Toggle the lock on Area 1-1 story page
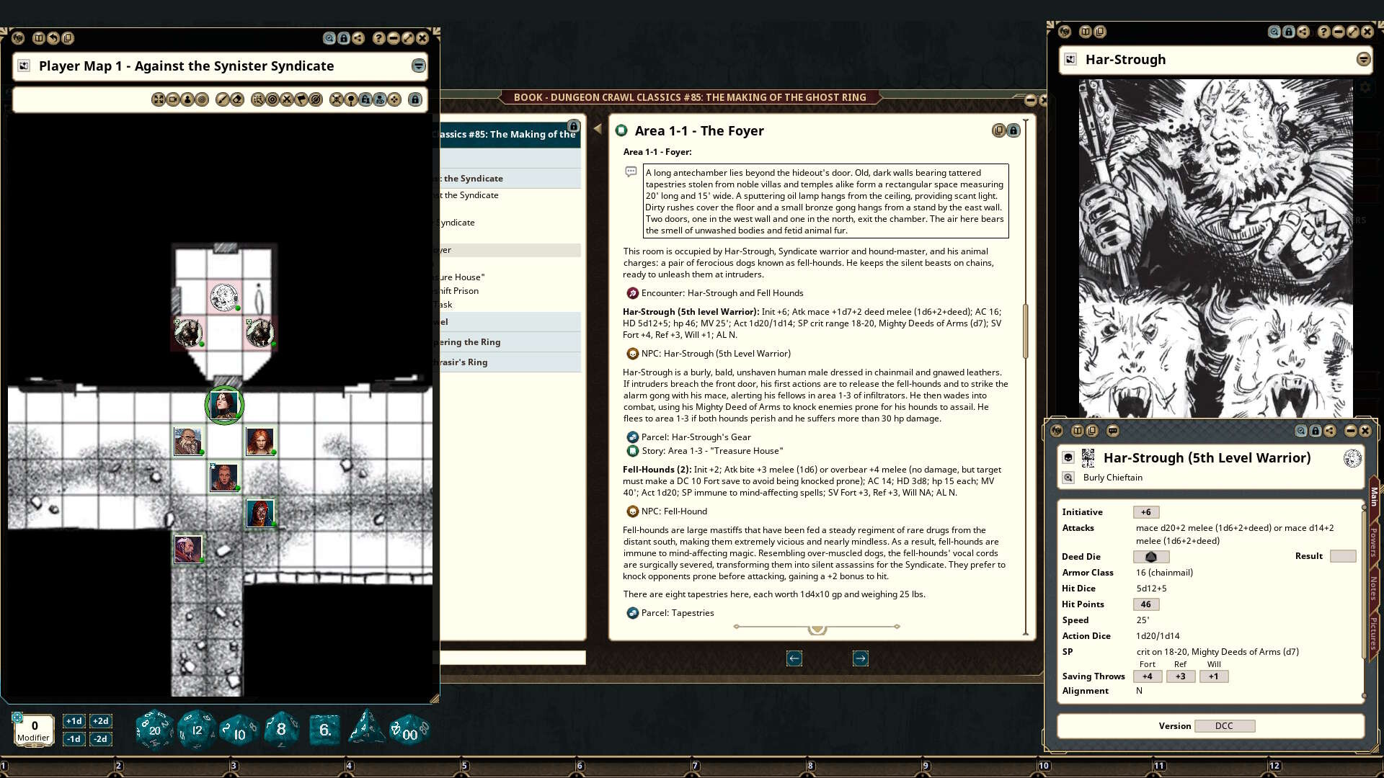This screenshot has height=778, width=1384. coord(1013,130)
